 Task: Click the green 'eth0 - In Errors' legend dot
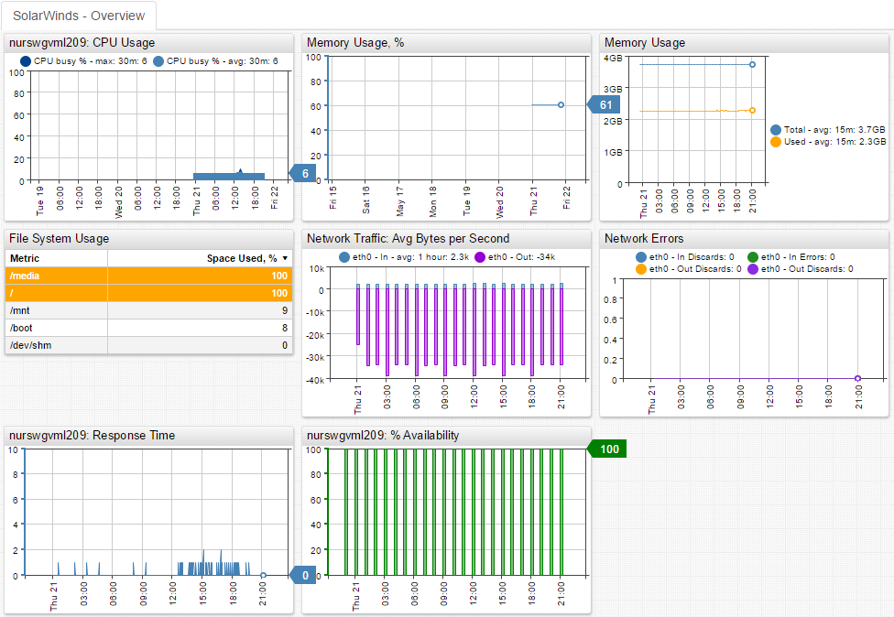click(x=751, y=256)
